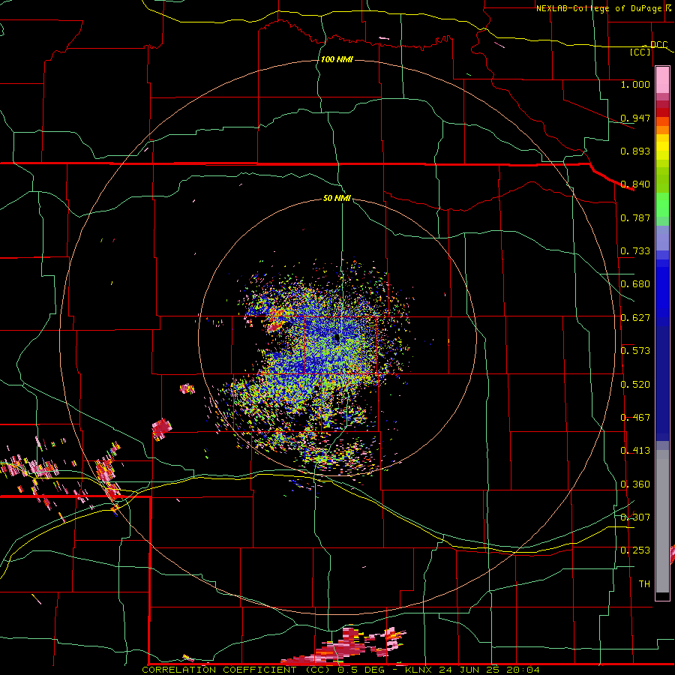Click the magenta echo block southwest of radar
Viewport: 675px width, 675px height.
point(162,429)
